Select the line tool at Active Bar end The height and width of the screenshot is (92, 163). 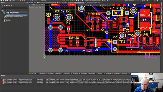(x=110, y=5)
